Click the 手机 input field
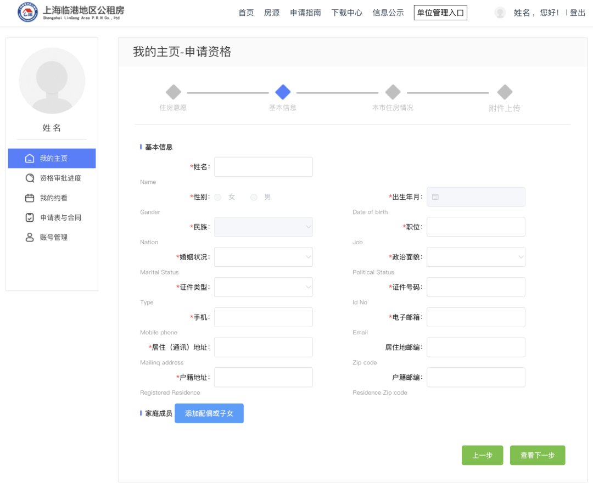Screen dimensions: 593x488 [264, 317]
